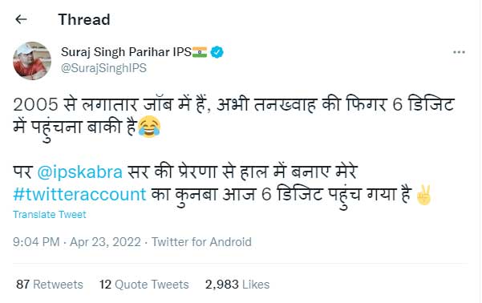Click the India flag emoji beside the name
482x303 pixels.
click(200, 52)
